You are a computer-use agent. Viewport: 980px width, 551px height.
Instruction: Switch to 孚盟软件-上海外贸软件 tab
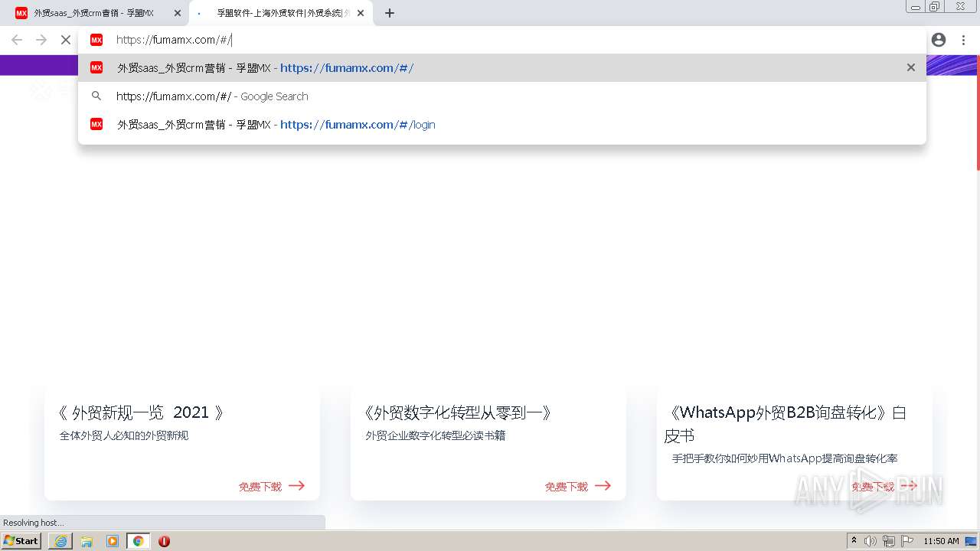[x=280, y=13]
